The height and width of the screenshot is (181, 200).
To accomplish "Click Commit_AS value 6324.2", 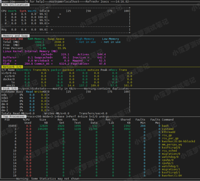I will (x=64, y=64).
